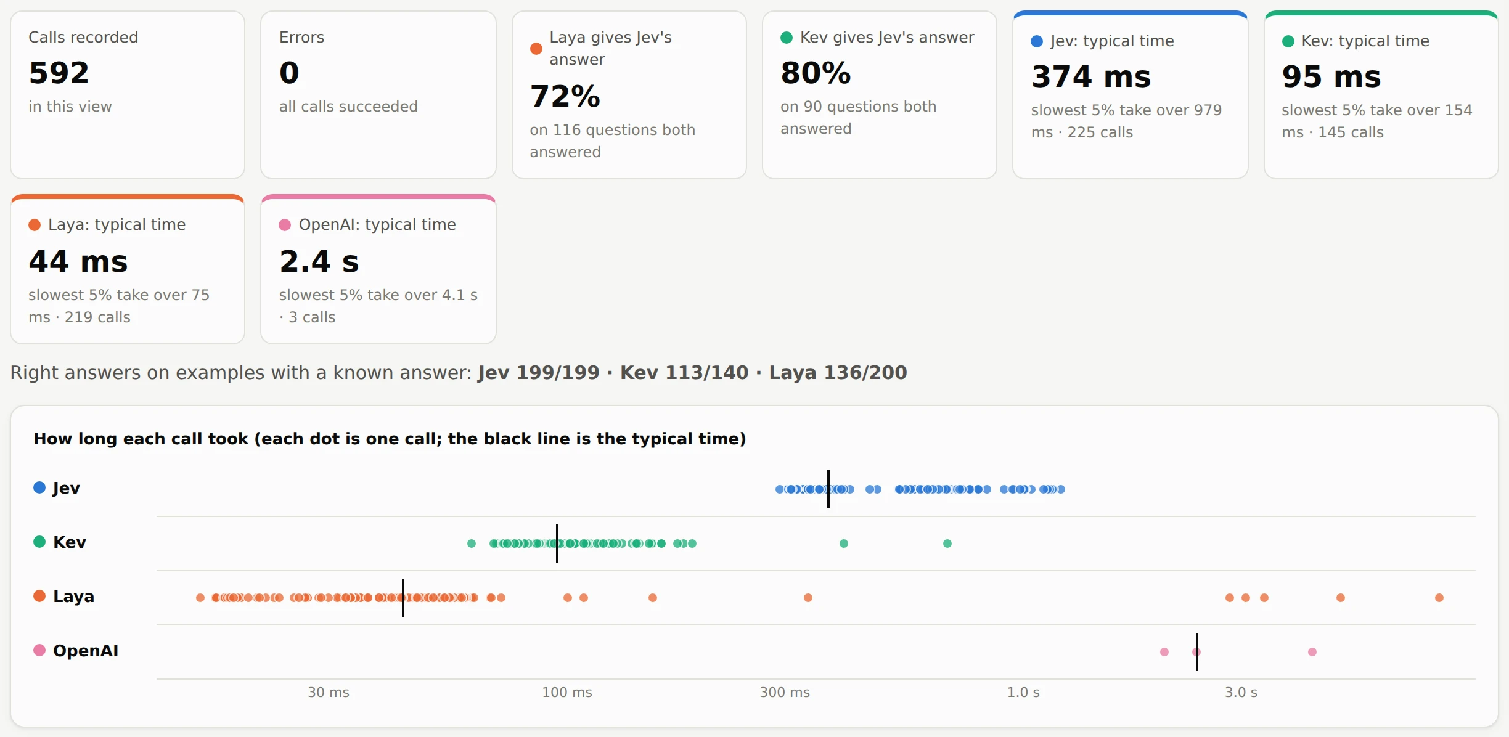Click the pink dot beside OpenAI: typical time
This screenshot has width=1509, height=737.
tap(285, 225)
